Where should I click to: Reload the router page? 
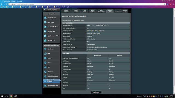pos(7,4)
